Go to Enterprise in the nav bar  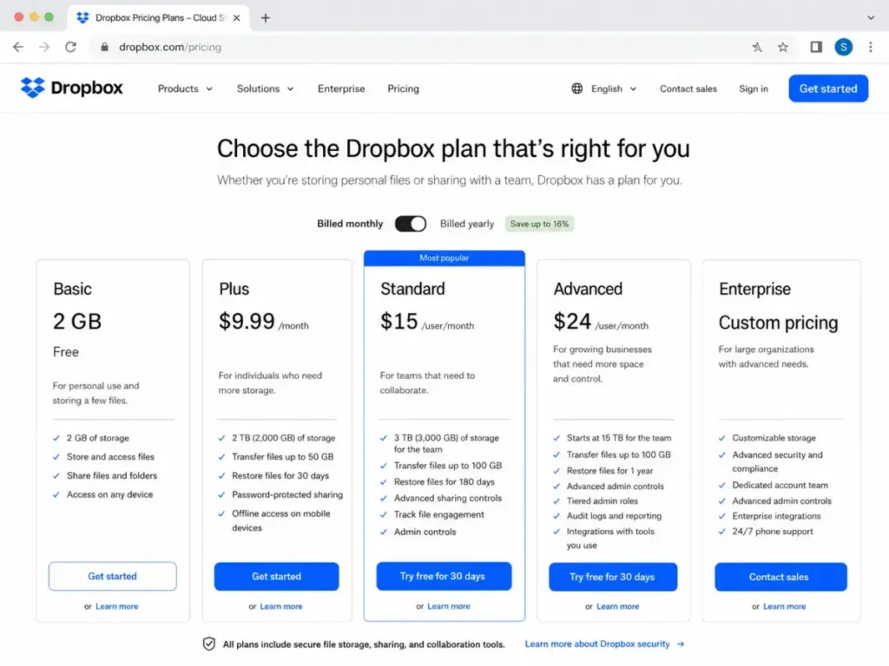pyautogui.click(x=341, y=88)
